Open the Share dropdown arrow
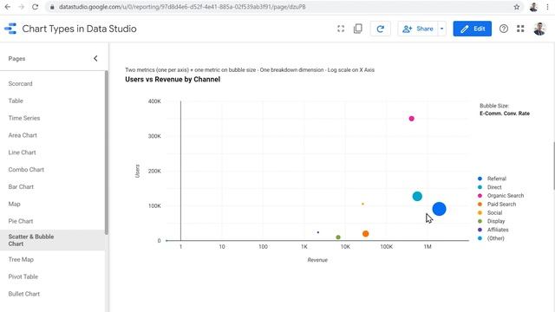The width and height of the screenshot is (555, 312). [441, 29]
